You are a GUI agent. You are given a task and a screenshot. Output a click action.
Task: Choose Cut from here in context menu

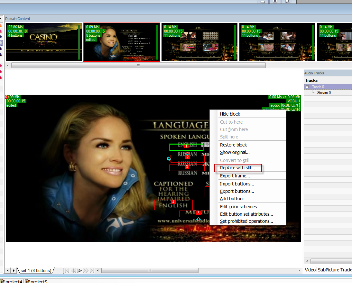[234, 129]
